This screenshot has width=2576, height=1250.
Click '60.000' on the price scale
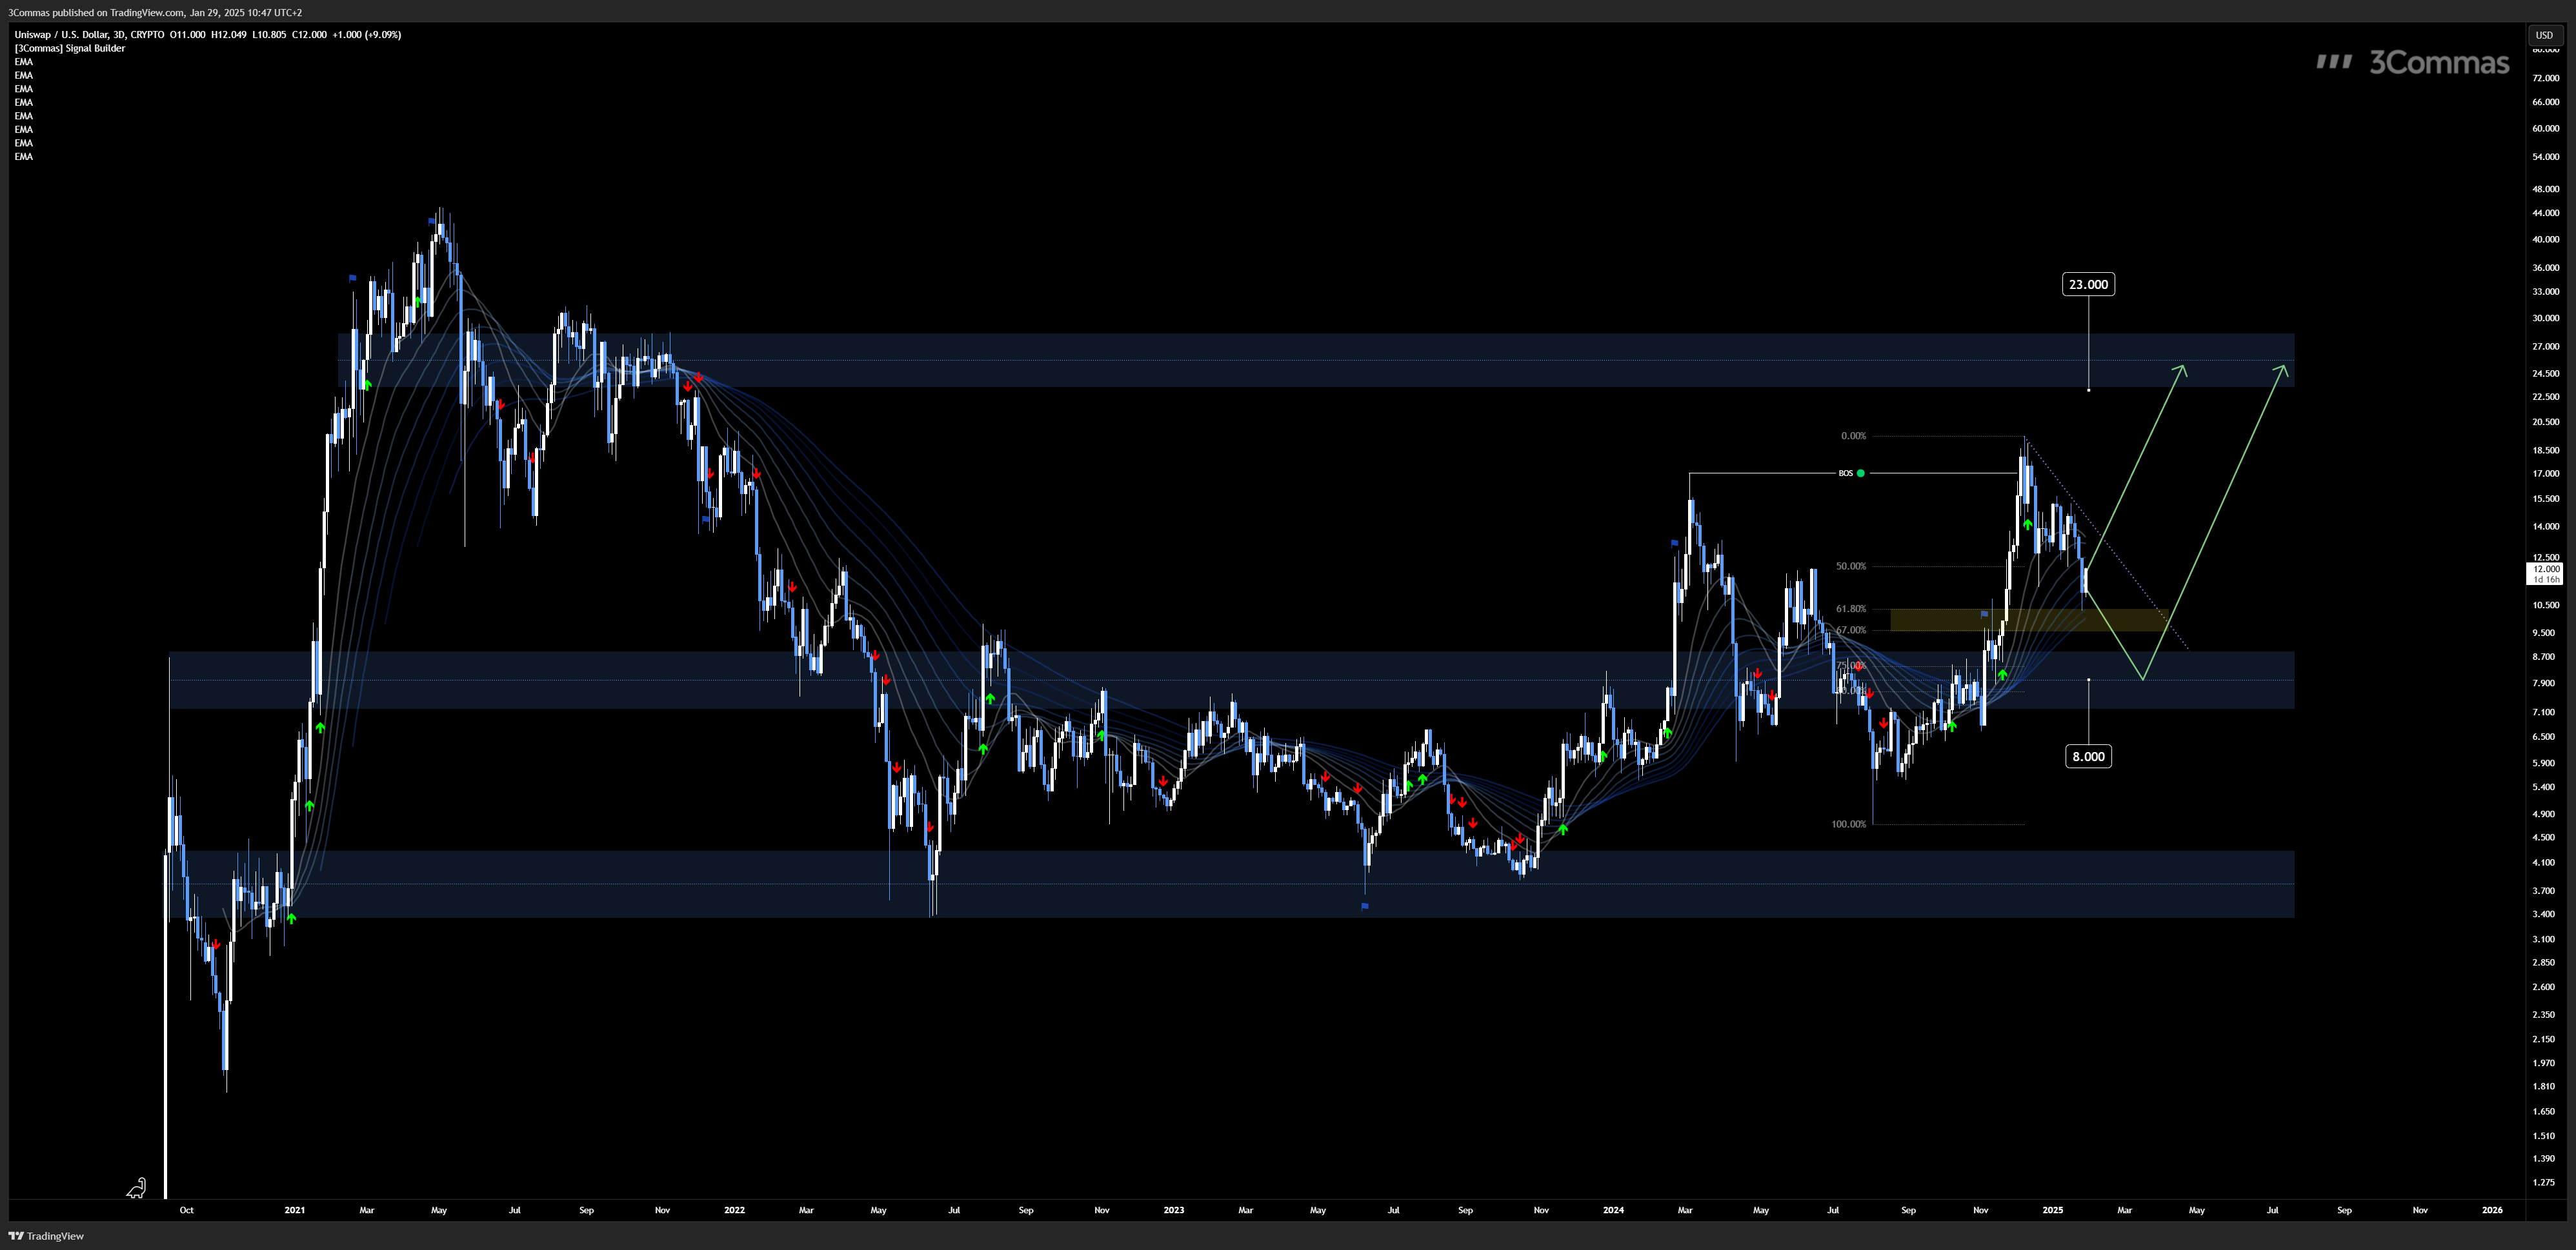(2545, 128)
